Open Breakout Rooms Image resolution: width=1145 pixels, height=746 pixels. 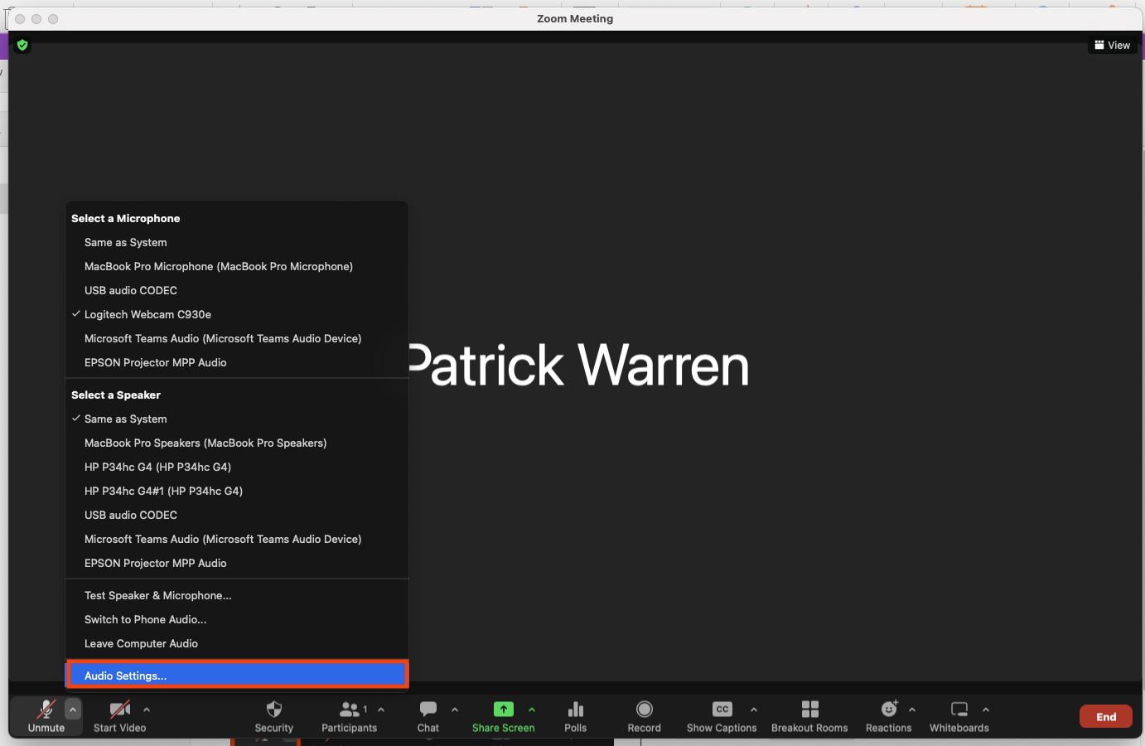pos(809,716)
